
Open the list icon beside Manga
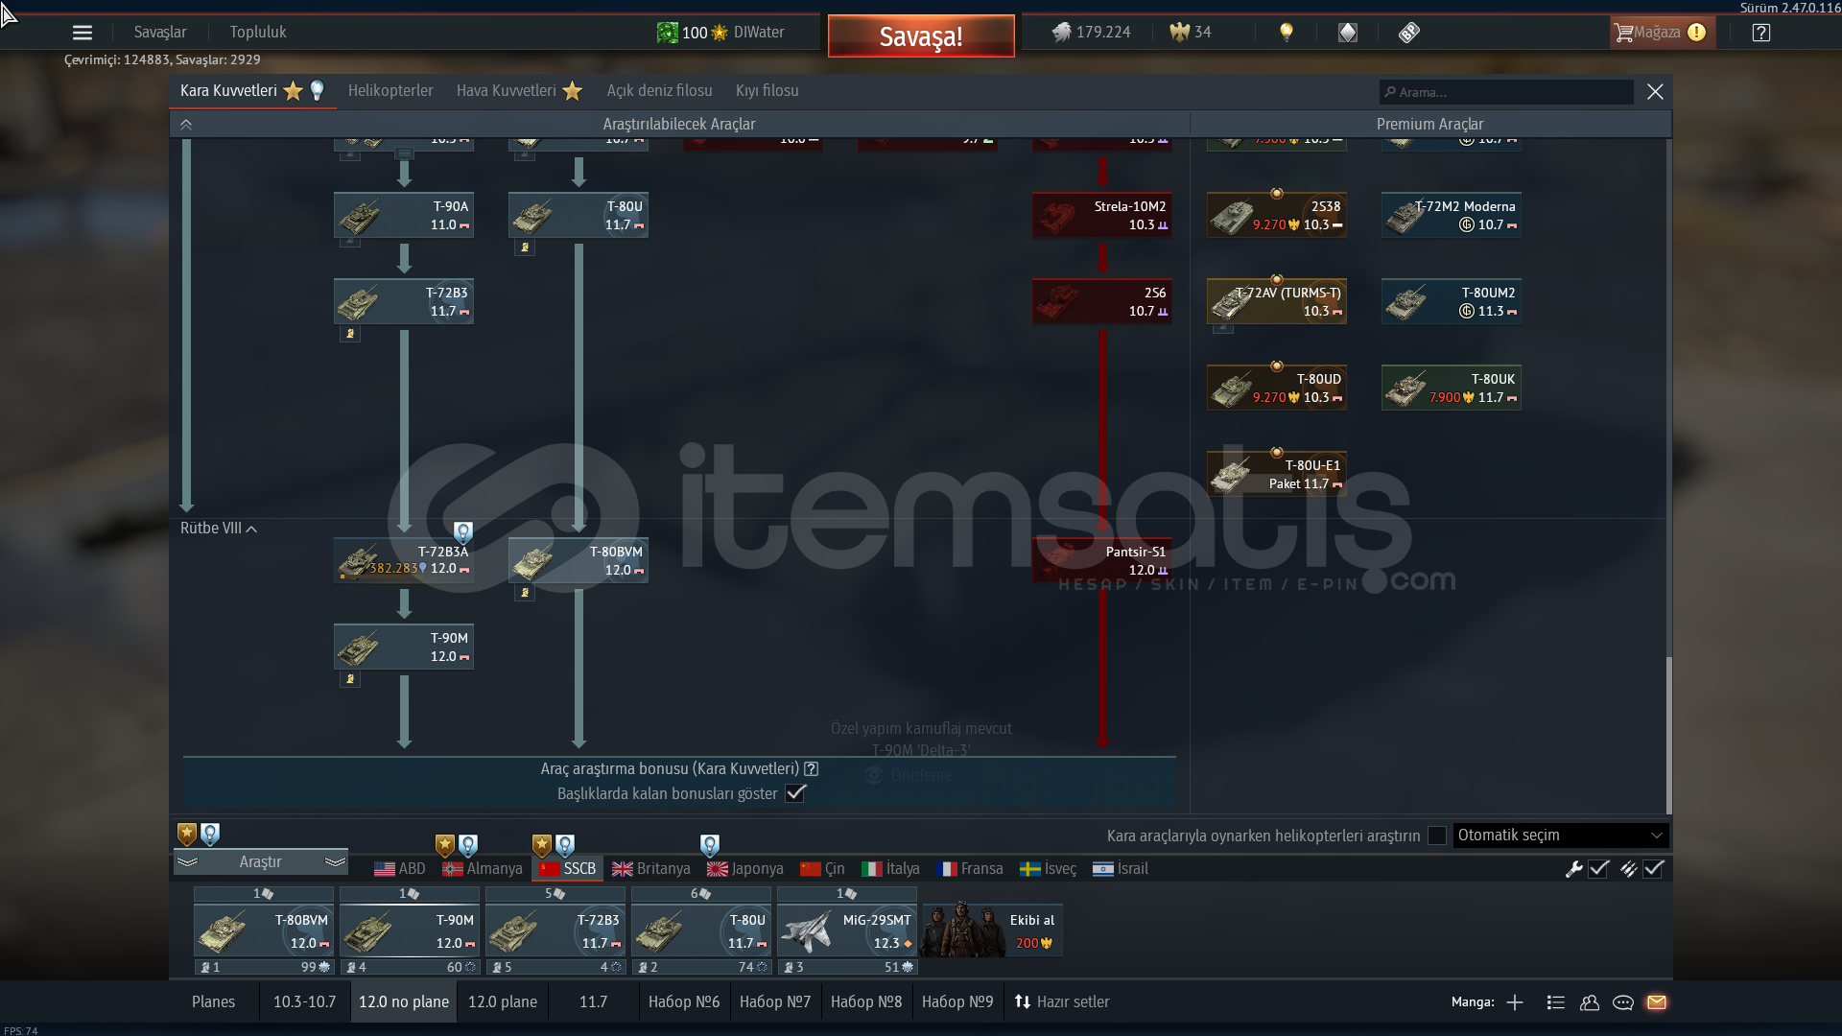point(1556,1002)
